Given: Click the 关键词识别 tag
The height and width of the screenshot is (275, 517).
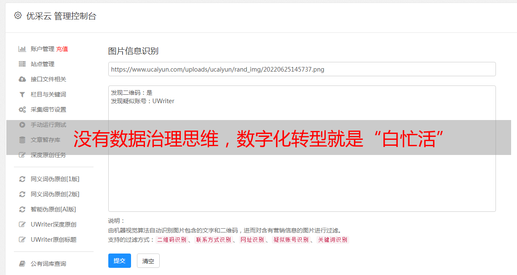Looking at the screenshot, I should [x=333, y=240].
